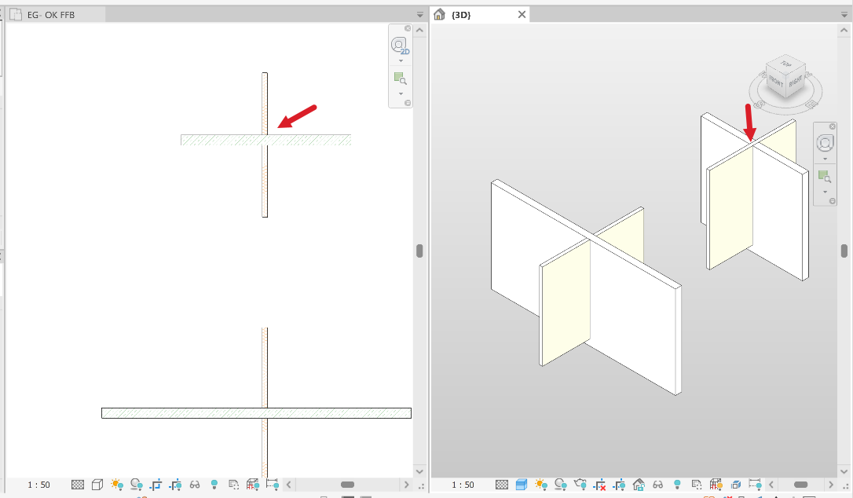Expand the 2D steering wheel options arrow
Viewport: 853px width, 498px height.
tap(401, 61)
